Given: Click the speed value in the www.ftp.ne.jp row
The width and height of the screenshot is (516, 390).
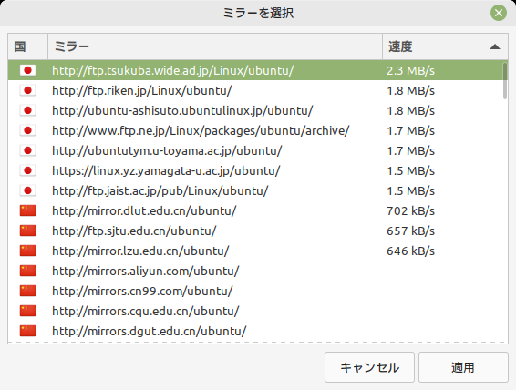Looking at the screenshot, I should (410, 130).
